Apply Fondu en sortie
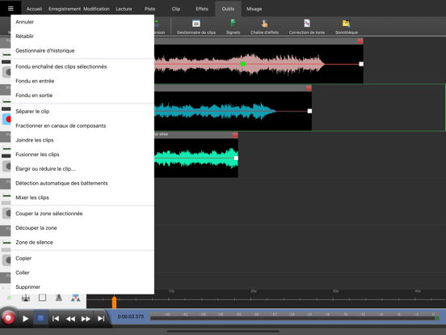446x335 pixels. [82, 95]
